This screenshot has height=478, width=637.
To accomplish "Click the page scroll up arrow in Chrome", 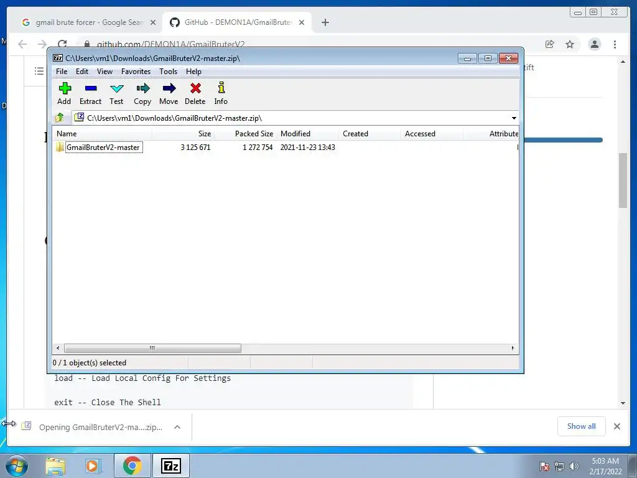I will 623,62.
